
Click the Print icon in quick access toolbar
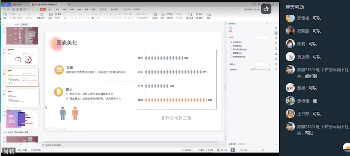pyautogui.click(x=21, y=9)
